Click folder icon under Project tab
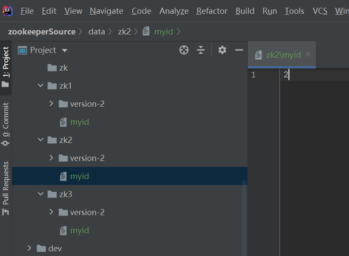349x256 pixels. click(x=5, y=84)
